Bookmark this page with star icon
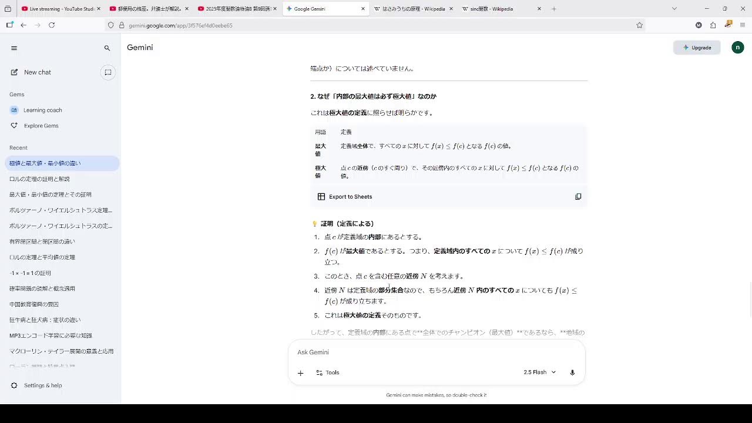This screenshot has width=752, height=423. [639, 25]
